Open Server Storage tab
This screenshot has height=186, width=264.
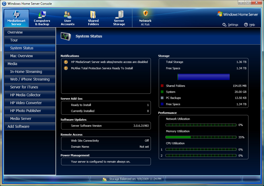[119, 18]
